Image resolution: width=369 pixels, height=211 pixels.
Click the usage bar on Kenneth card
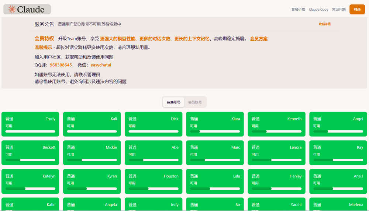pyautogui.click(x=276, y=131)
